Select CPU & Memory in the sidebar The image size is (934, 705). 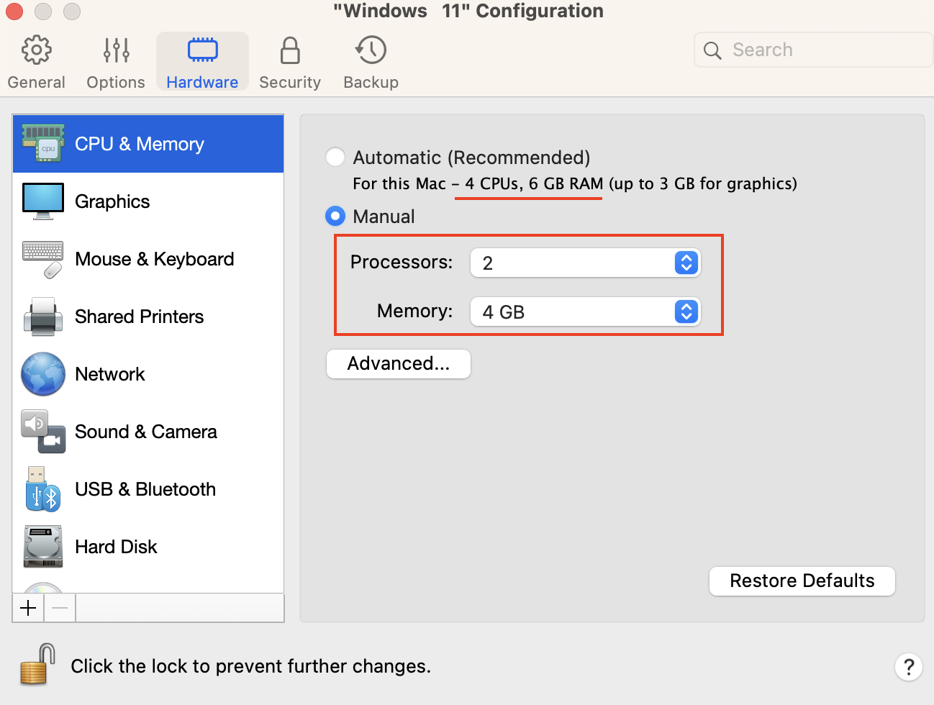pos(139,143)
